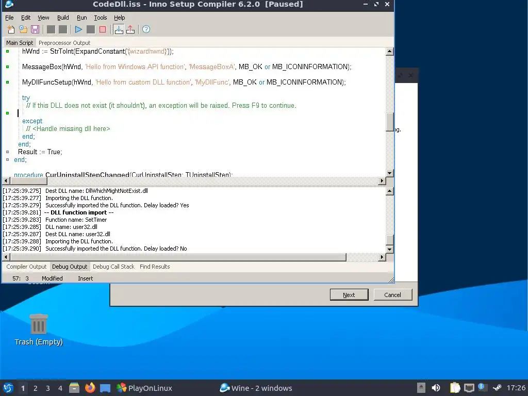528x396 pixels.
Task: Open the volume control in tray
Action: 436,388
